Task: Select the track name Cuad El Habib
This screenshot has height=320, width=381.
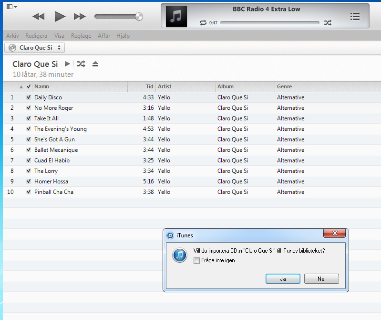Action: 52,160
